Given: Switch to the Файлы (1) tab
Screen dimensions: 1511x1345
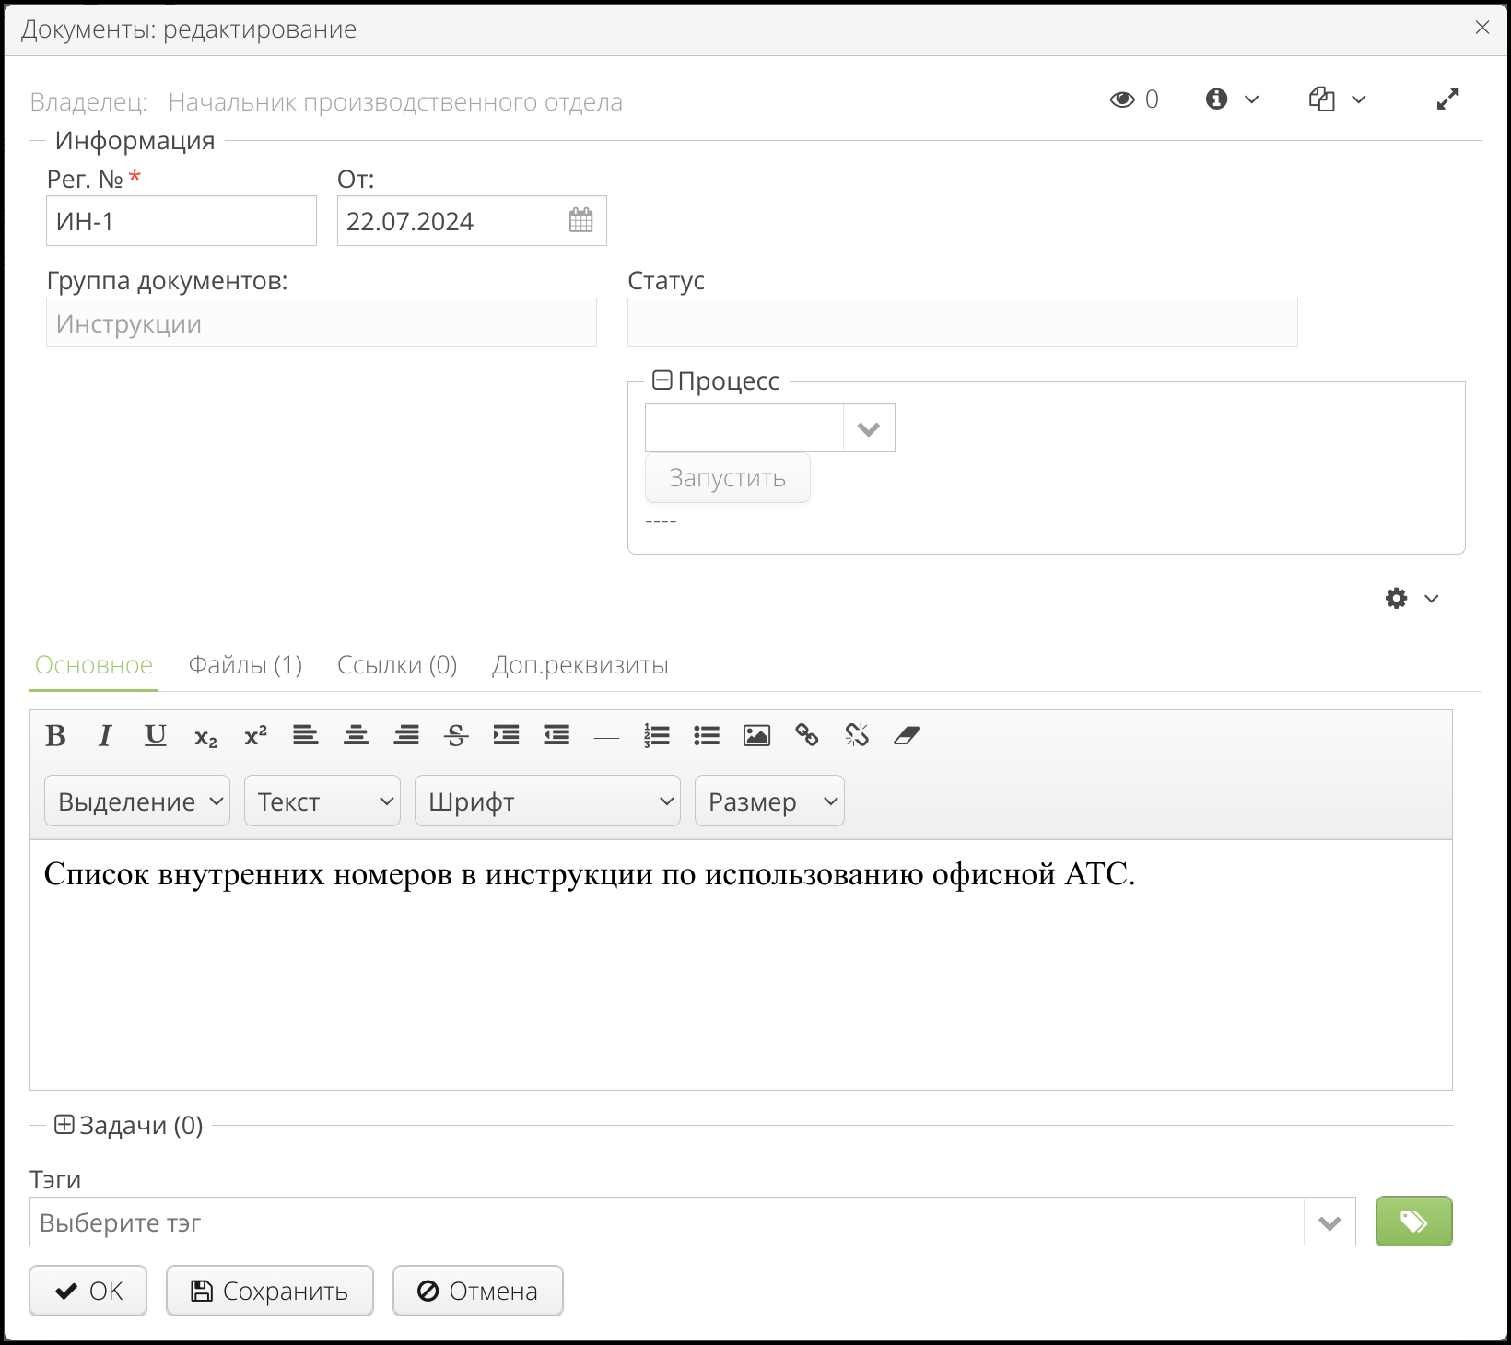Looking at the screenshot, I should [245, 665].
